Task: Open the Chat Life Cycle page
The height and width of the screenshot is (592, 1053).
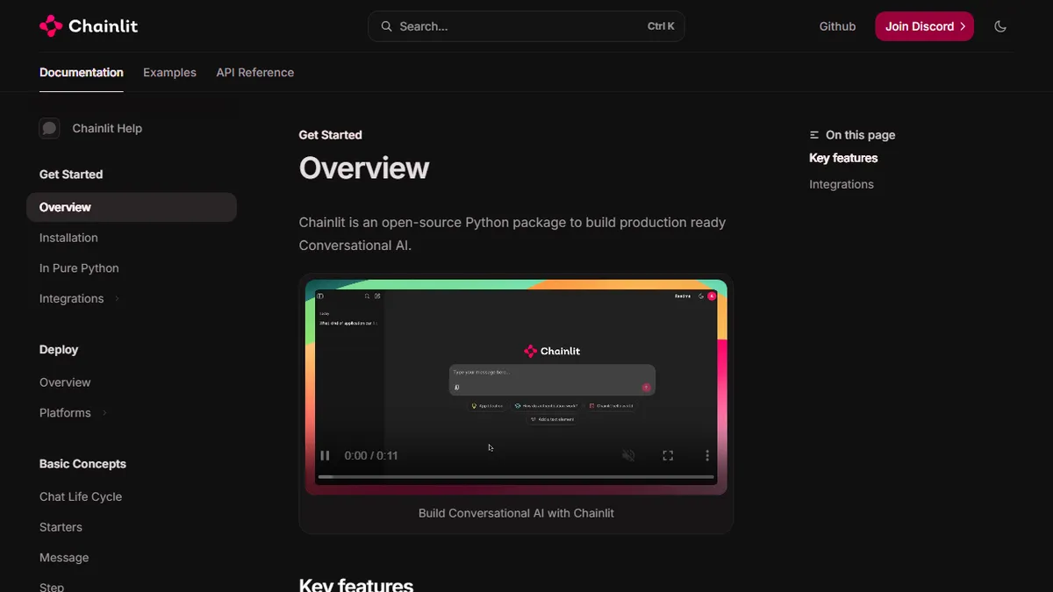Action: tap(81, 496)
